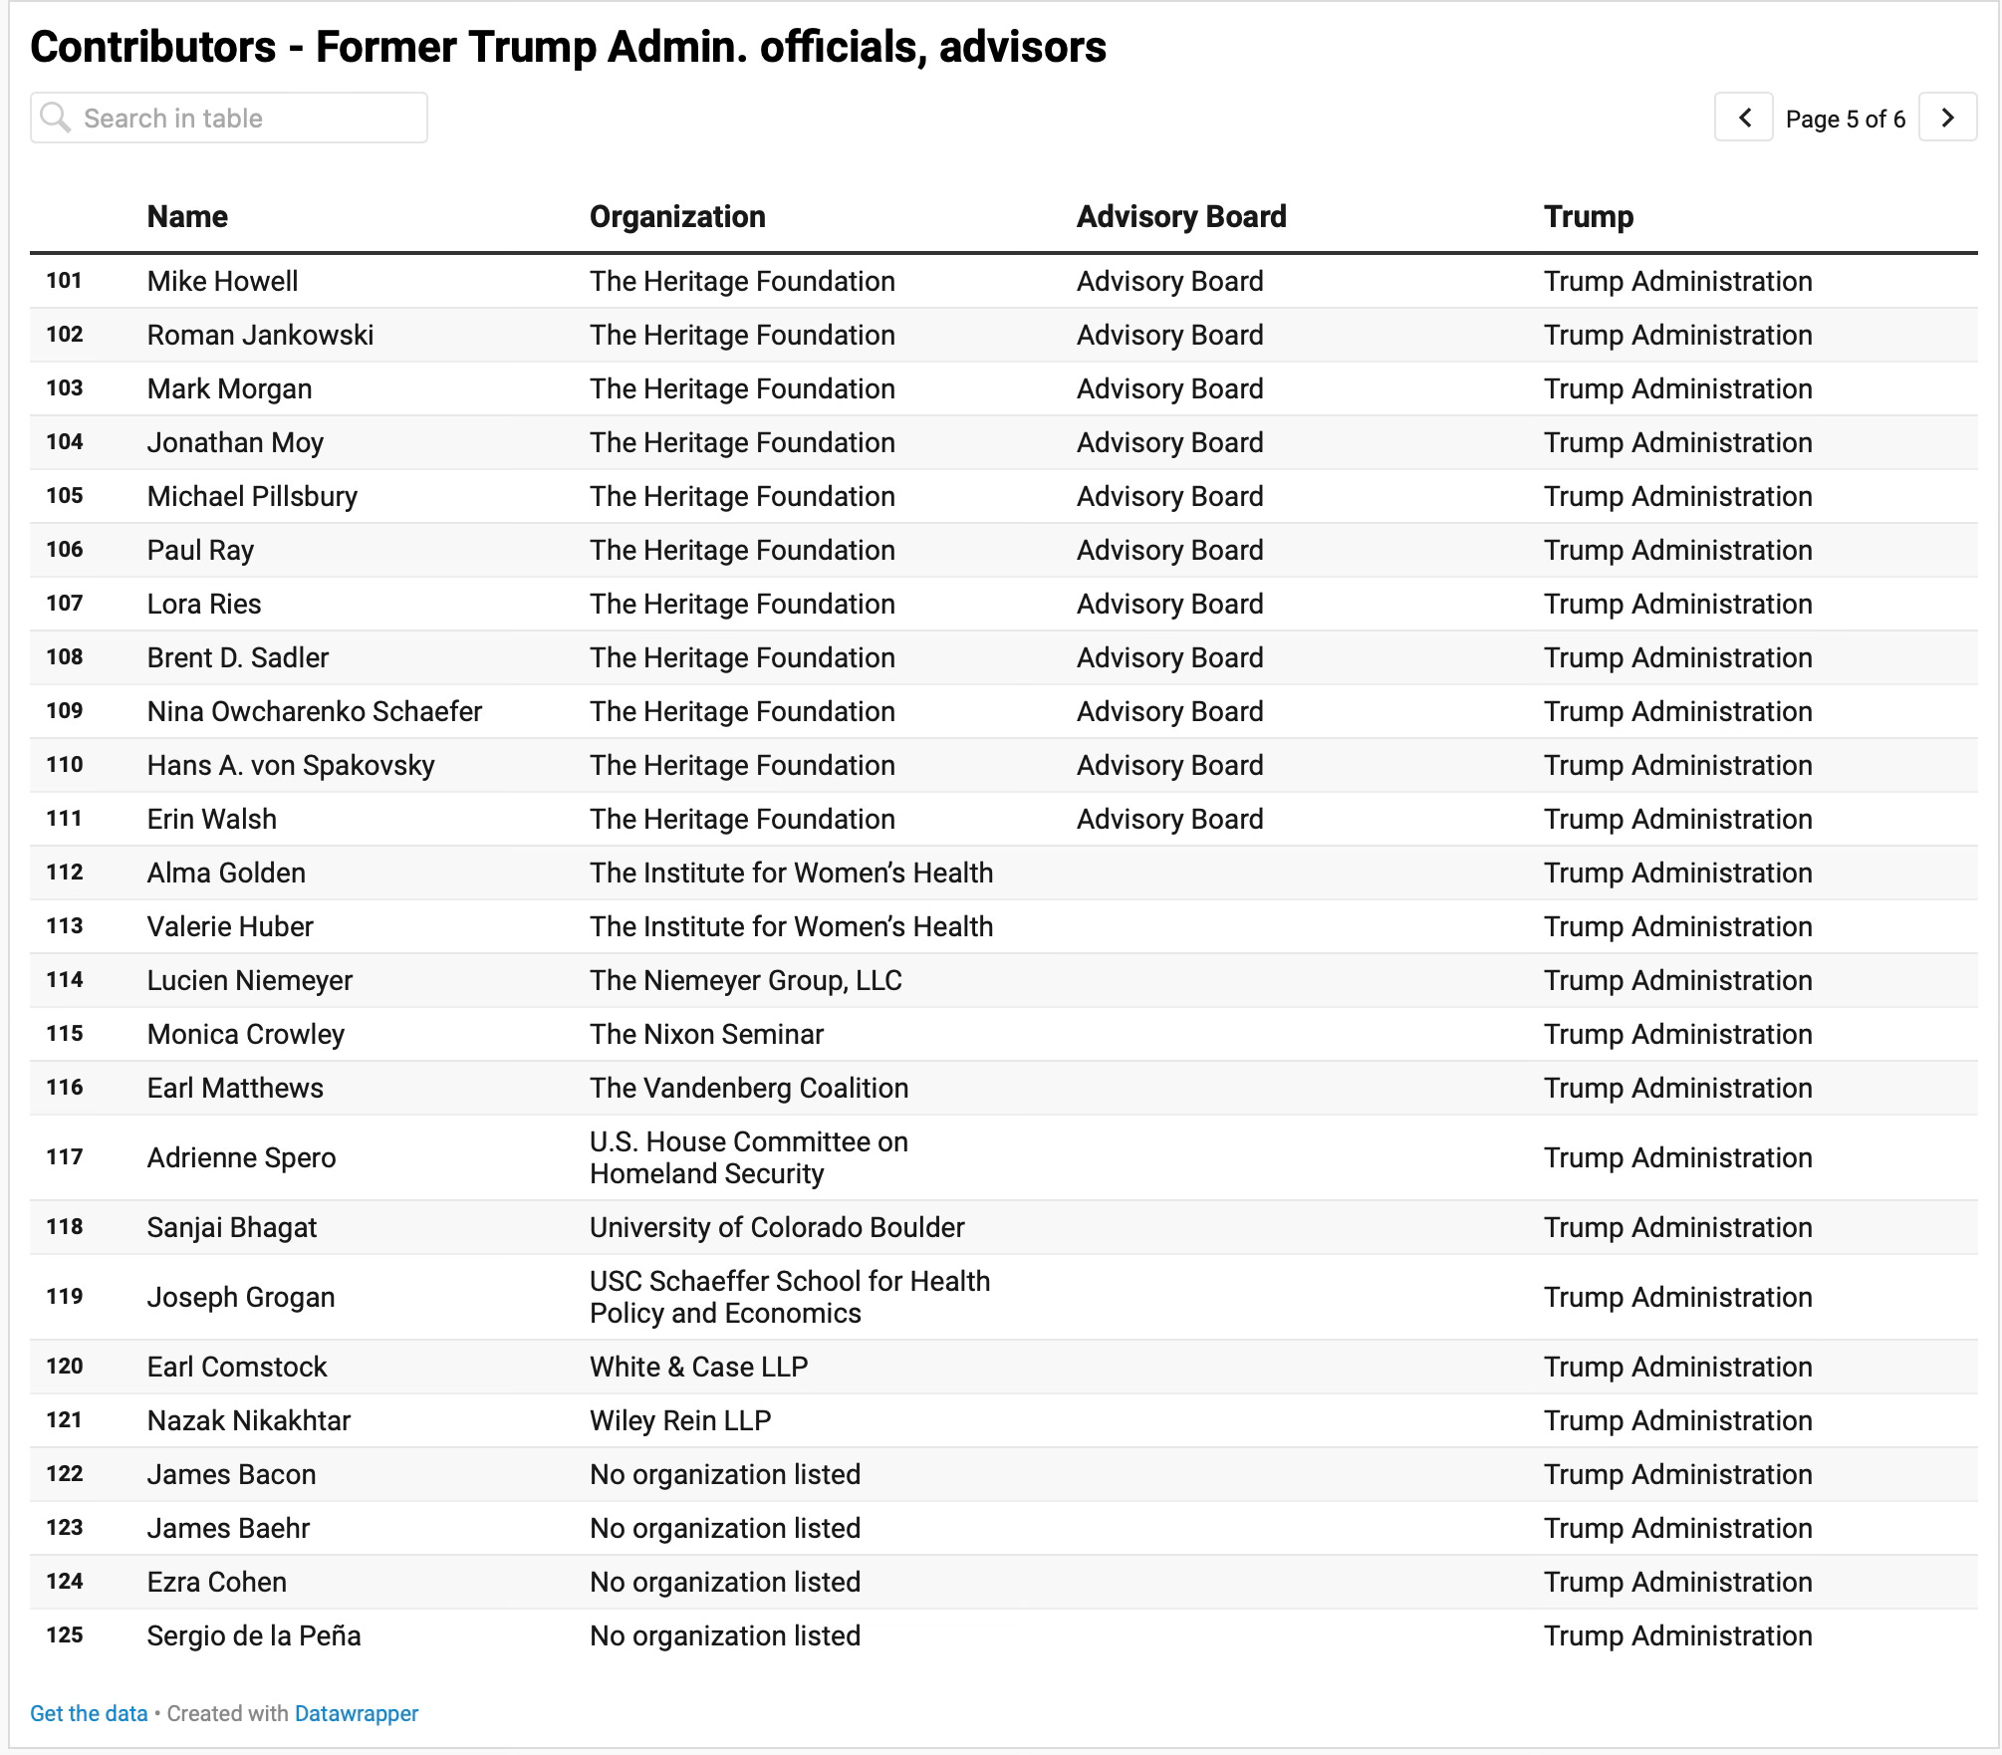Select the name James Bacon
2002x1755 pixels.
click(231, 1474)
